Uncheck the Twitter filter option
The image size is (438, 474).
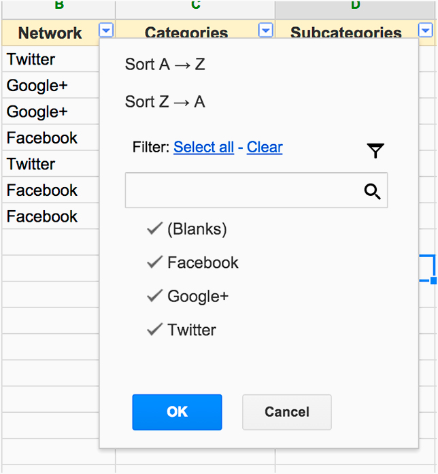point(182,330)
